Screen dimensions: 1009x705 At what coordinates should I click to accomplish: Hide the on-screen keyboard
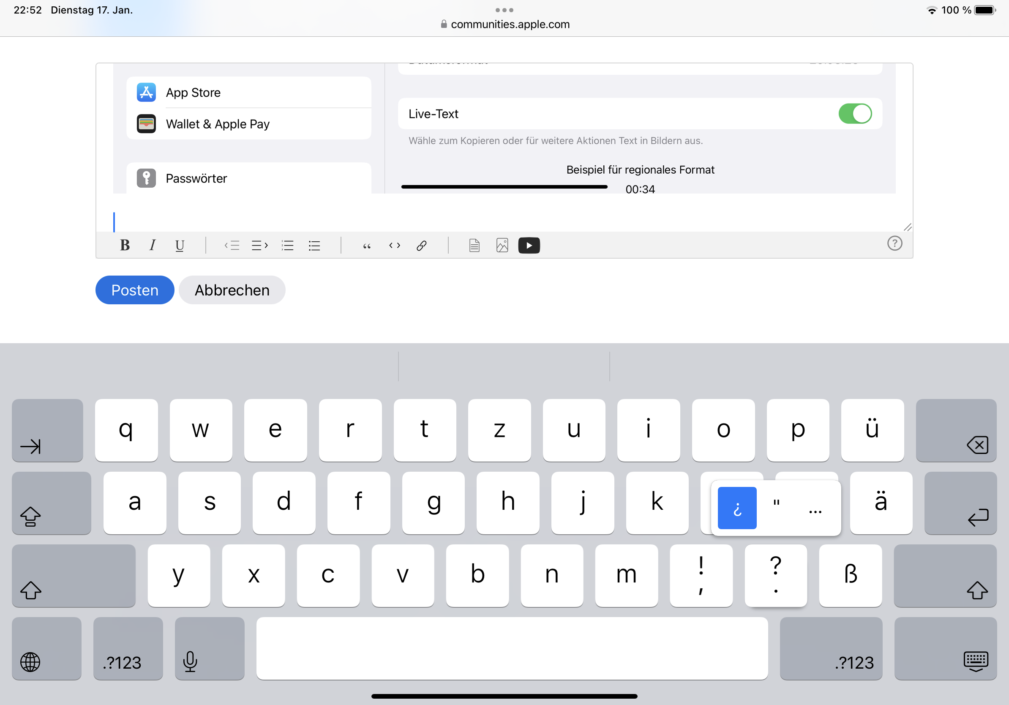[x=945, y=648]
